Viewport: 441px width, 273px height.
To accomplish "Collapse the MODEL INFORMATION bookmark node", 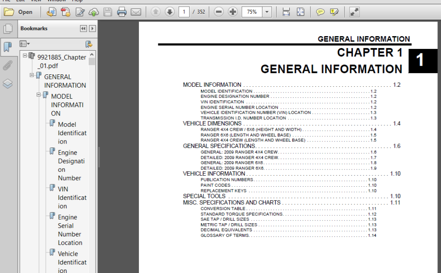I will [x=38, y=95].
